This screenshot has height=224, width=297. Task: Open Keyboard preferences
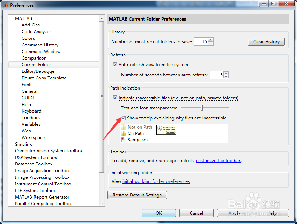tap(31, 111)
